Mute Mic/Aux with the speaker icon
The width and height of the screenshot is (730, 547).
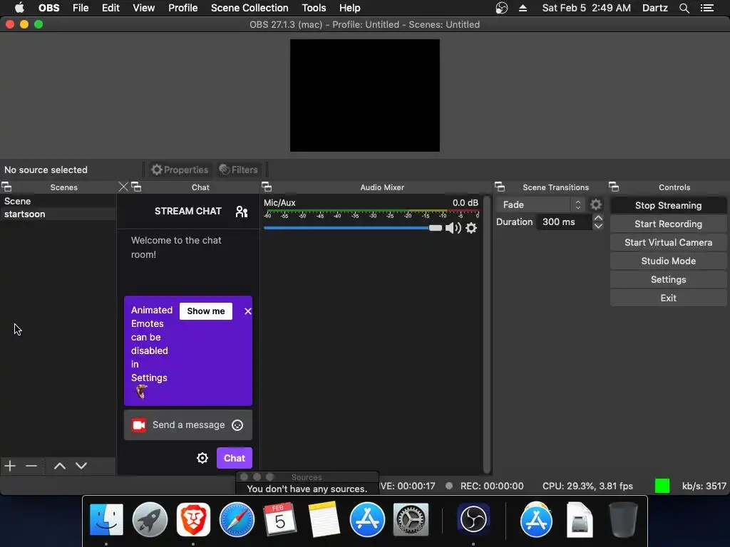click(453, 228)
